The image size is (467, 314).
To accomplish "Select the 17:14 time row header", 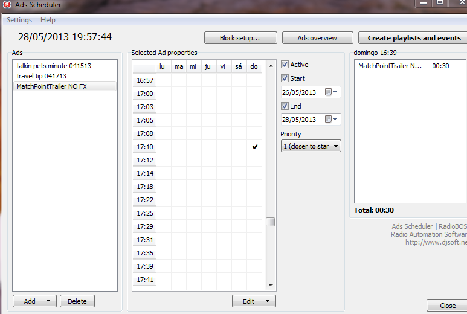I will coord(144,173).
